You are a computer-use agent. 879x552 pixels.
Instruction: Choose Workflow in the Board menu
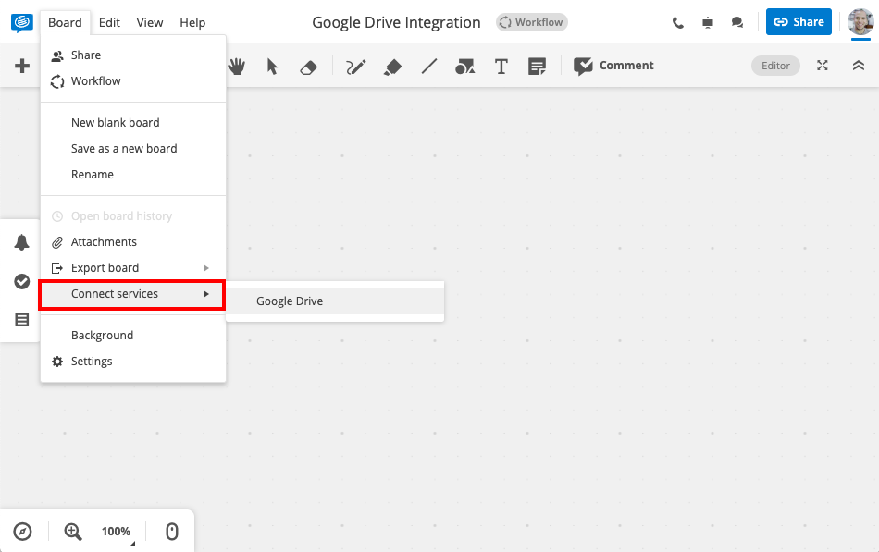click(133, 80)
